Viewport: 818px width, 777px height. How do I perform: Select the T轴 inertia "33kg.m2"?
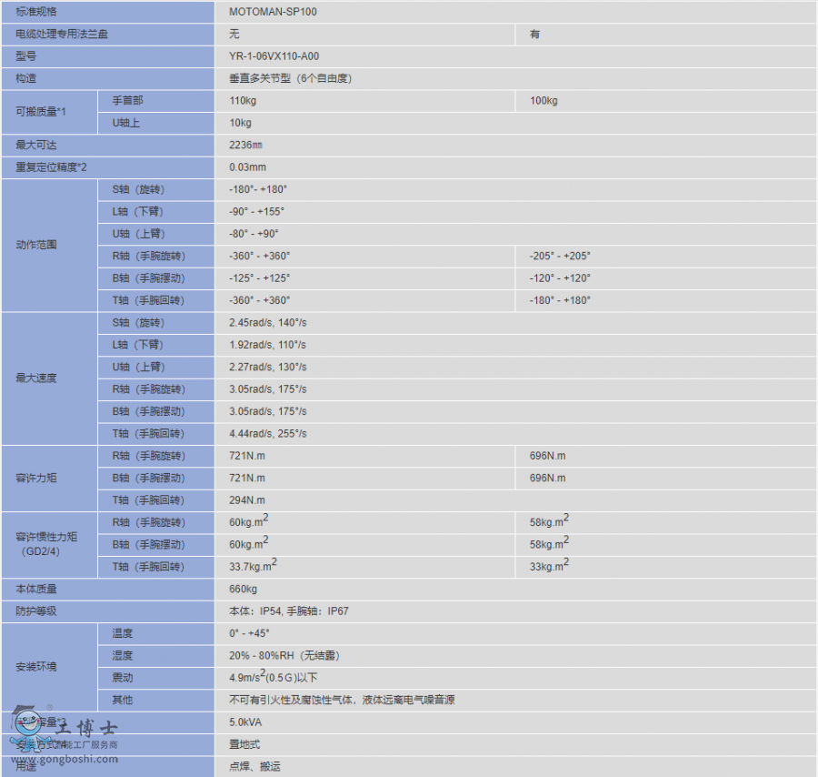click(549, 566)
